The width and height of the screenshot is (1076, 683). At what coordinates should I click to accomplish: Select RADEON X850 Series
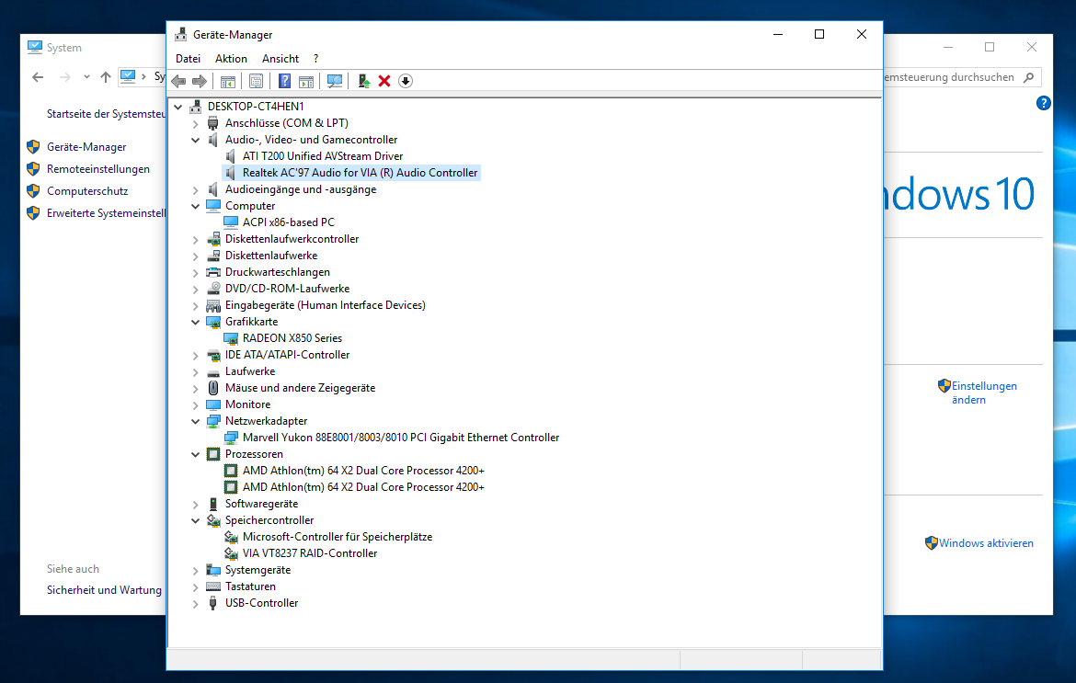292,338
